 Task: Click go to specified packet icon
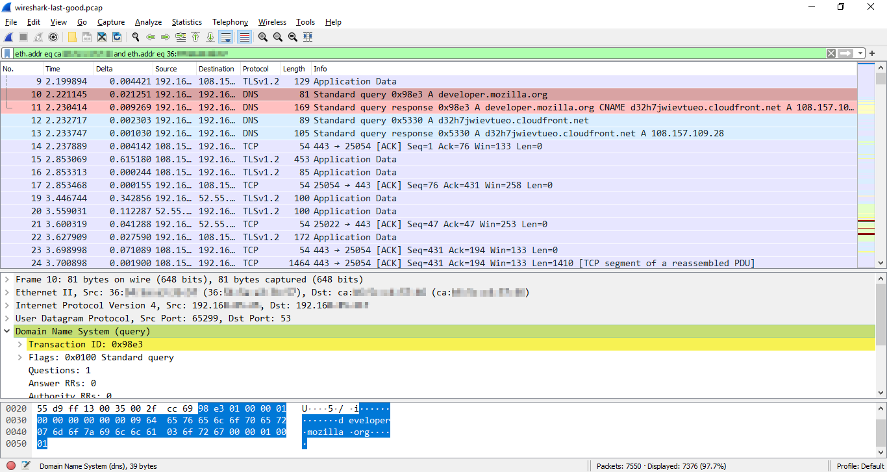coord(181,37)
